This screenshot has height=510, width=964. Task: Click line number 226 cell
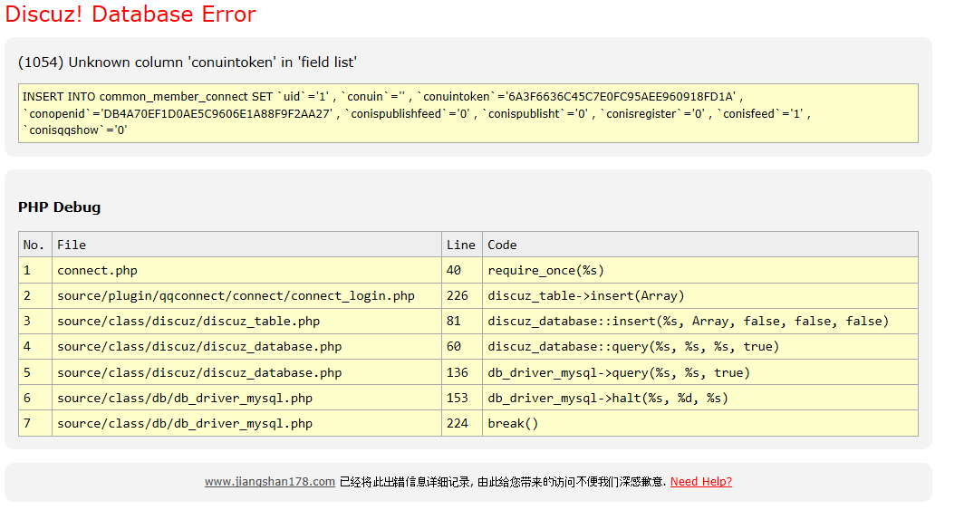click(458, 295)
